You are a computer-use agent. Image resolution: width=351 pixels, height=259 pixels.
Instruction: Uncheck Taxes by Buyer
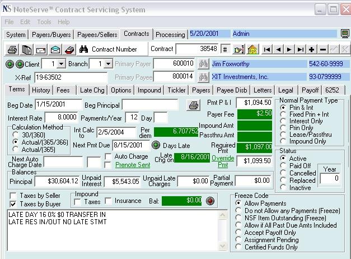13,204
